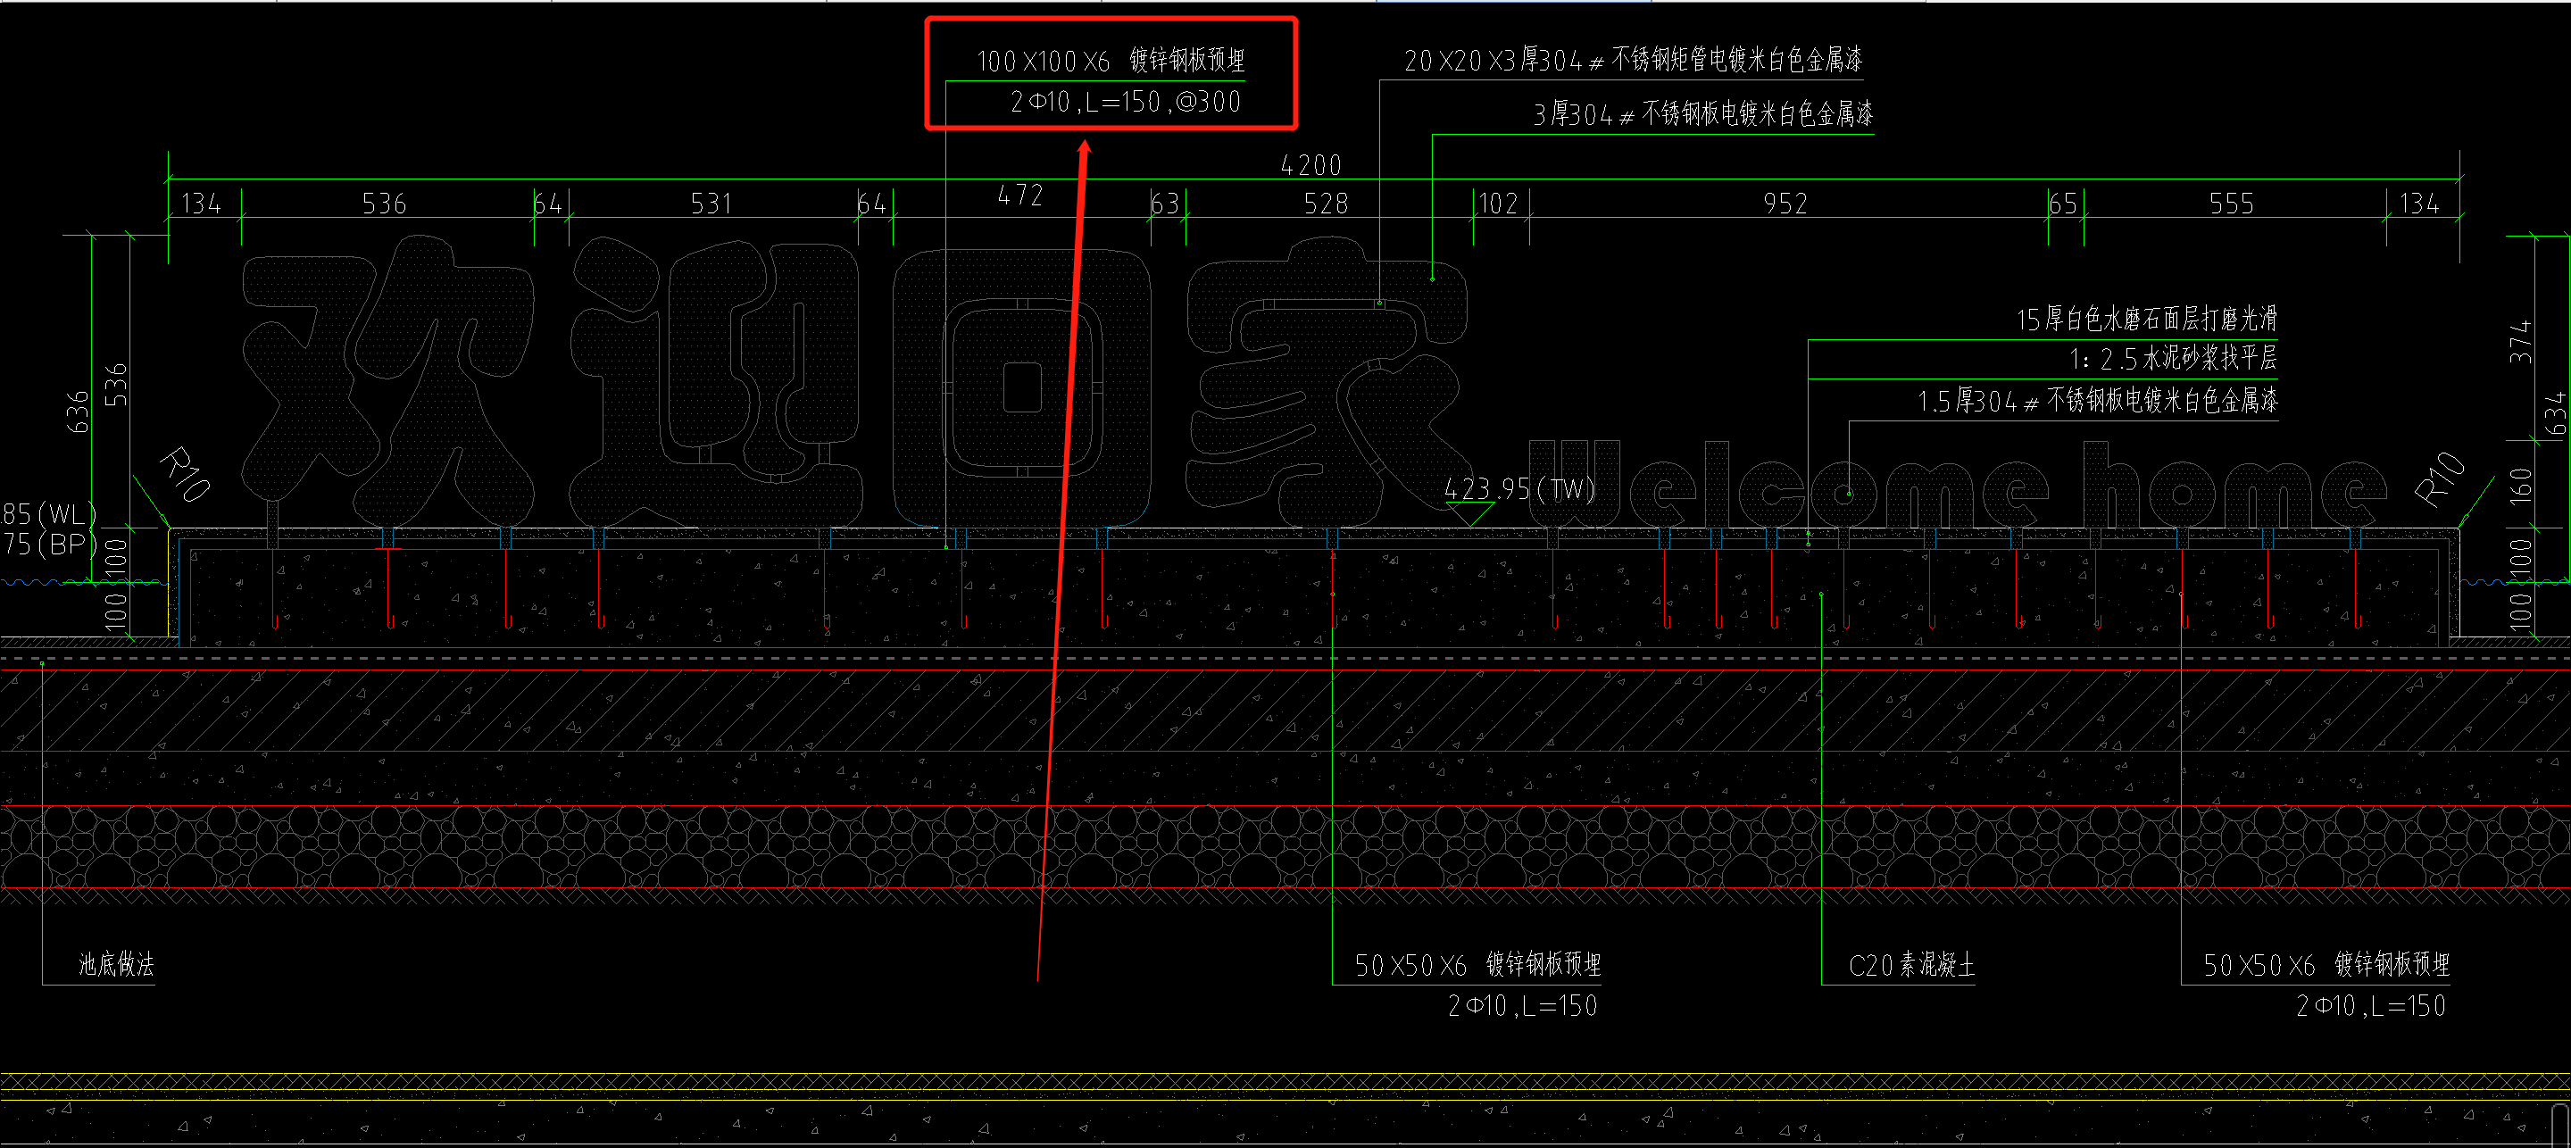Select the '1.5厚304#不锈钢板电镀米白色金属漆' label
Screen dimensions: 2571x1148
(x=2097, y=402)
